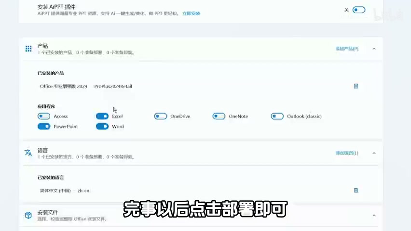The image size is (411, 231).
Task: Disable the Excel application toggle
Action: [x=102, y=116]
